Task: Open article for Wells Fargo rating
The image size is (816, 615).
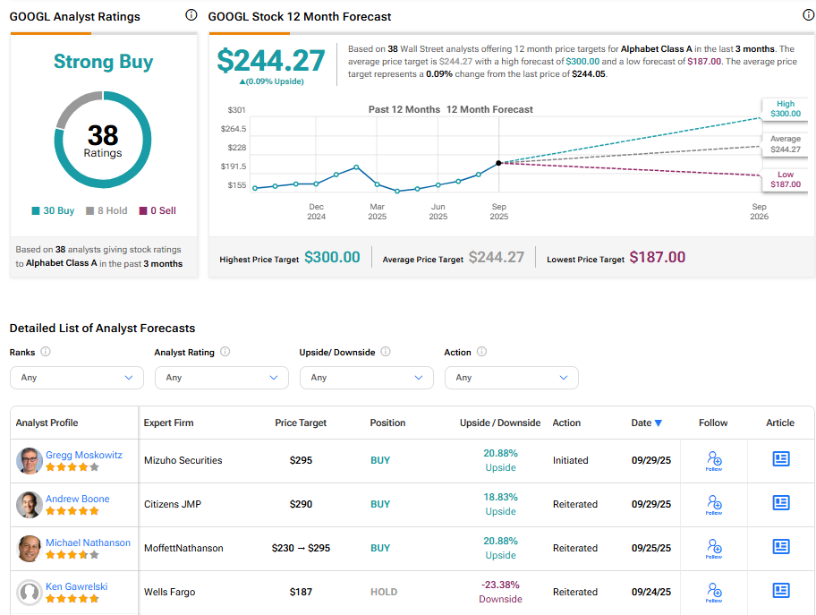Action: [781, 591]
